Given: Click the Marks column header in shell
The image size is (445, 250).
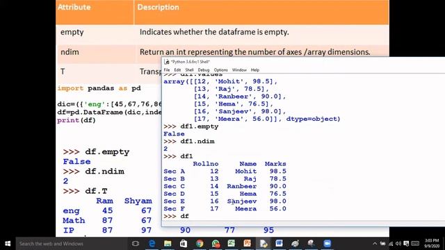Looking at the screenshot, I should (x=275, y=164).
